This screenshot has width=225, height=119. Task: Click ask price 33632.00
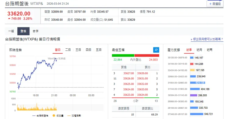point(143,84)
